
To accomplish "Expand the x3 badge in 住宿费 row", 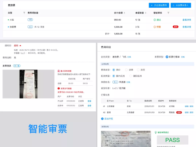I will tap(30, 27).
